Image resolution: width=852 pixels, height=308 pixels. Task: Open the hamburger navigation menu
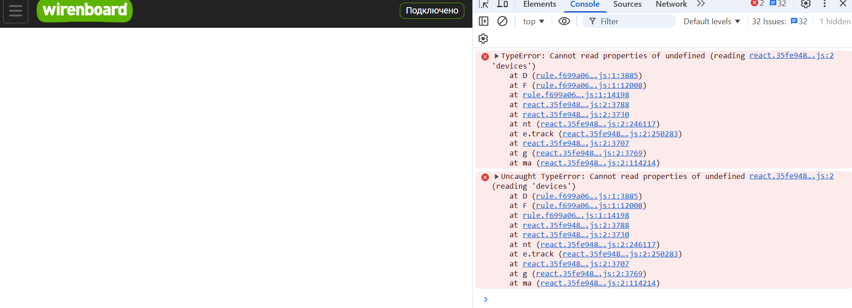tap(16, 11)
